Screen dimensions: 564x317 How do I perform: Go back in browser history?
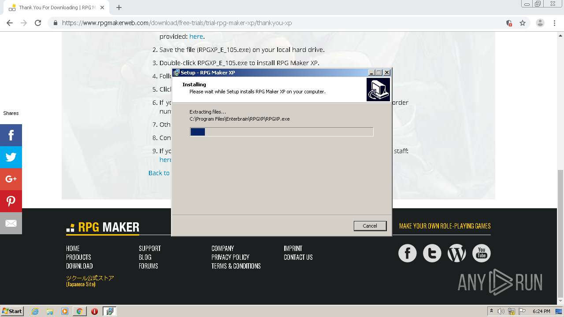pos(10,23)
